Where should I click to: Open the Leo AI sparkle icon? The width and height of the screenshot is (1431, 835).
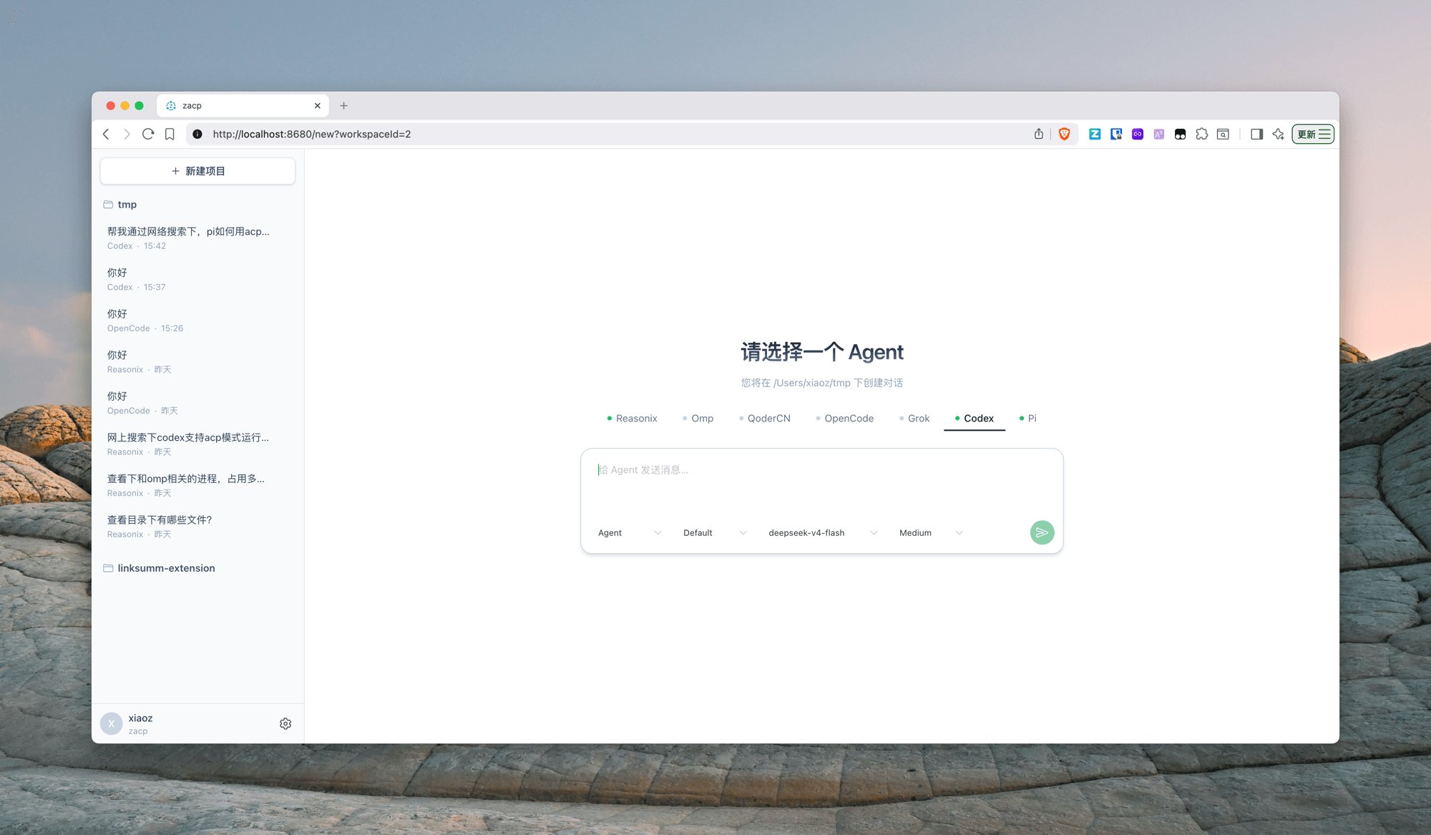1278,134
